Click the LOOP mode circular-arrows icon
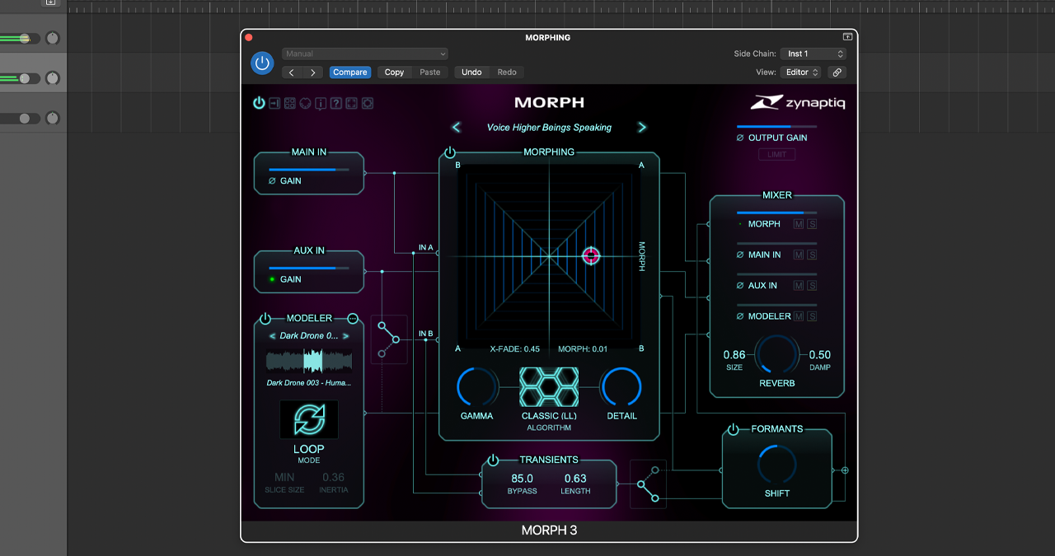 [x=309, y=419]
